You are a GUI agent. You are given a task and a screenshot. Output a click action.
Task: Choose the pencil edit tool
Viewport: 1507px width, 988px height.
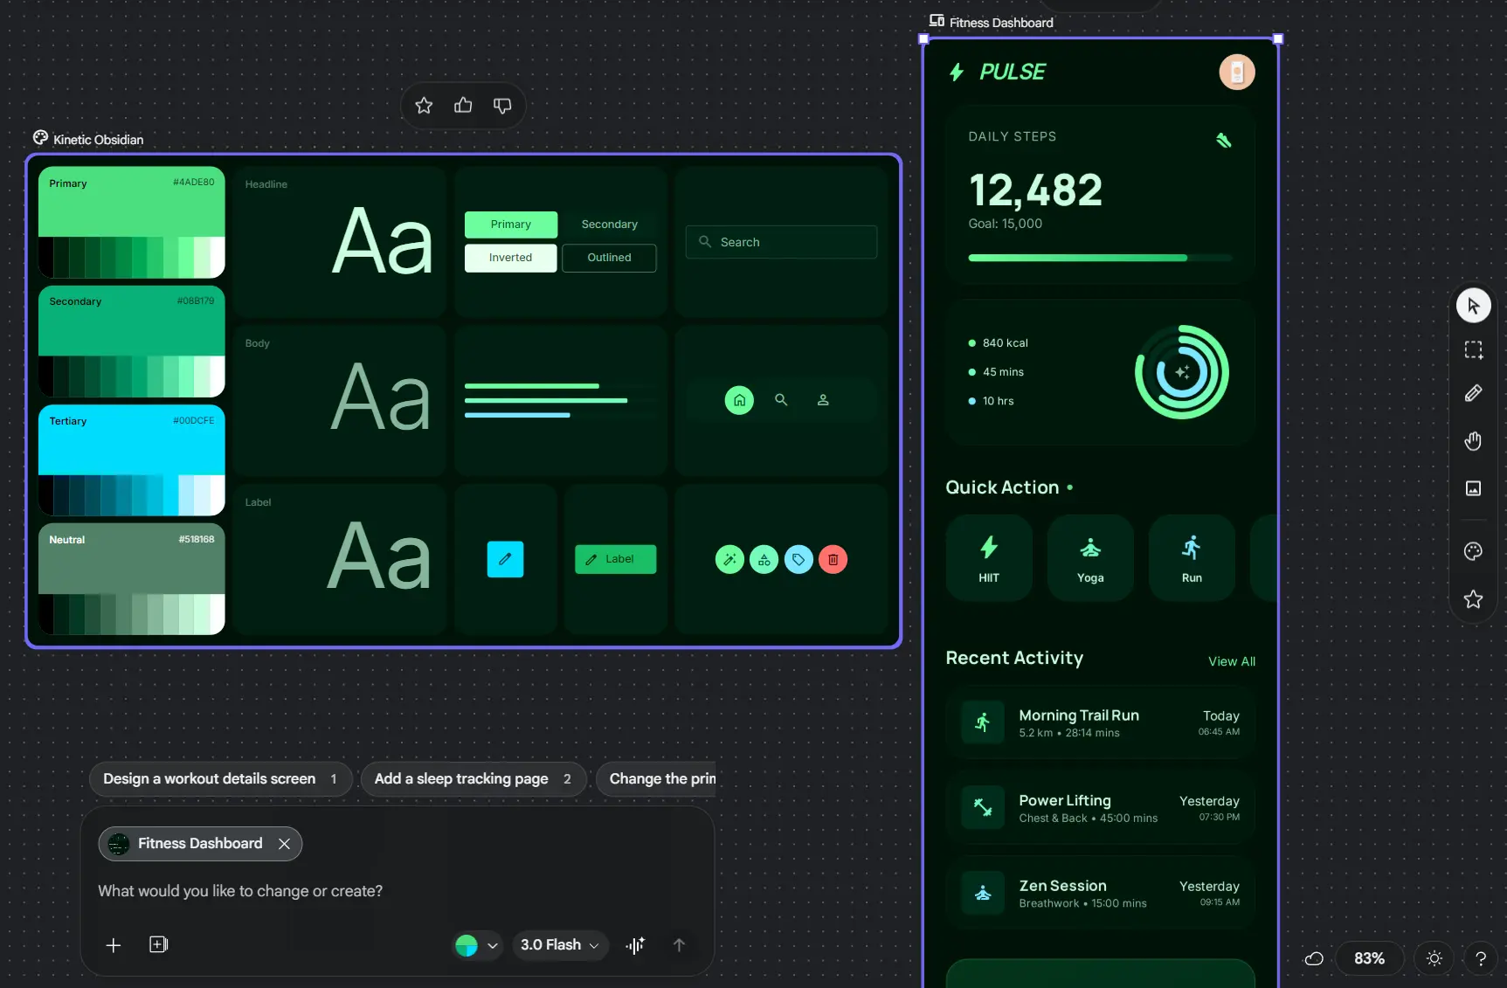[x=1473, y=393]
